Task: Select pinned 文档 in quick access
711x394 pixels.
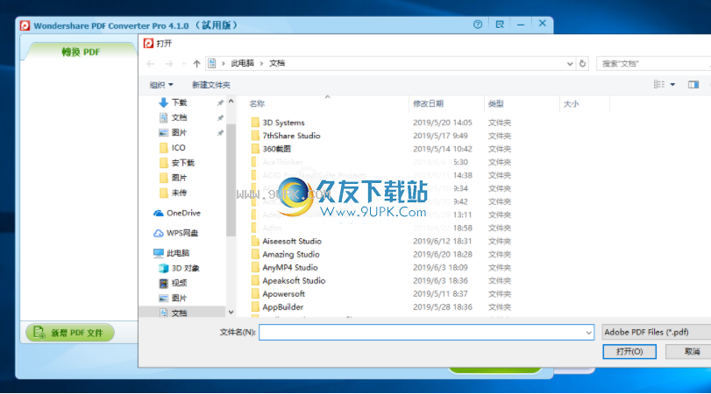Action: tap(179, 117)
